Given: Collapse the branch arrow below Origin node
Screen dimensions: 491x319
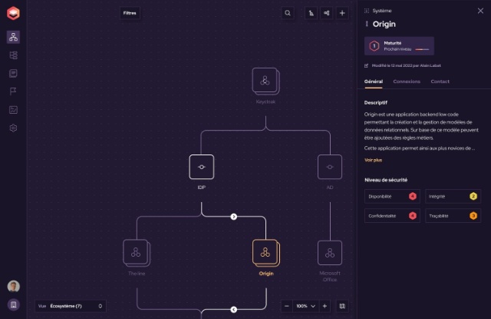Looking at the screenshot, I should pyautogui.click(x=234, y=310).
